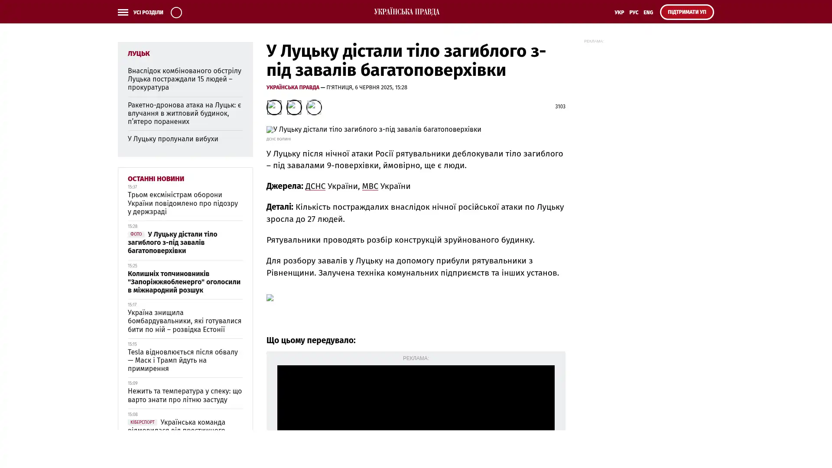832x468 pixels.
Task: Open the ЛУЦЬК topic heading
Action: click(139, 54)
